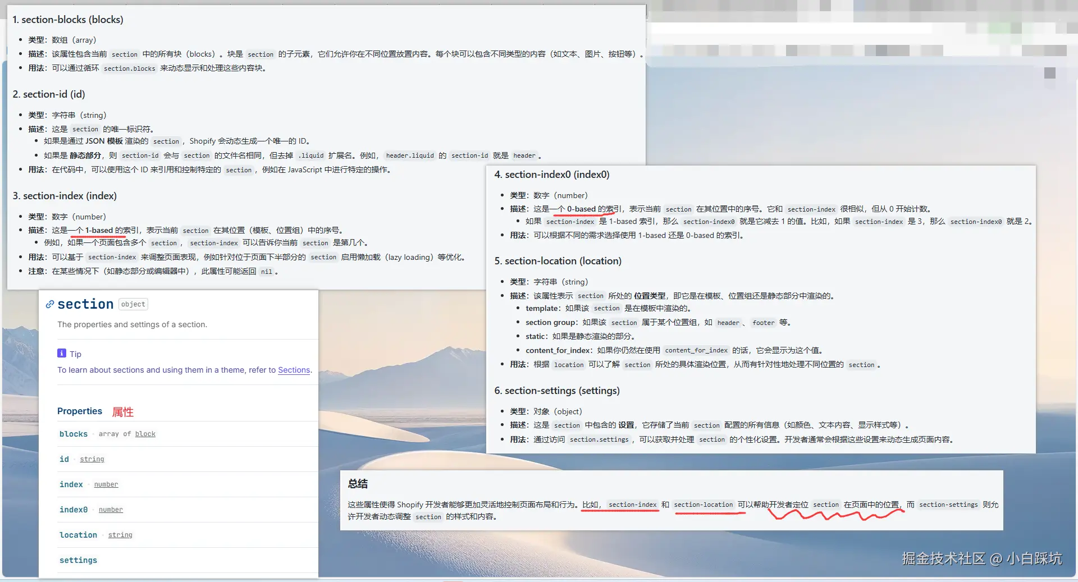Click the "nil" inline code

pyautogui.click(x=267, y=272)
